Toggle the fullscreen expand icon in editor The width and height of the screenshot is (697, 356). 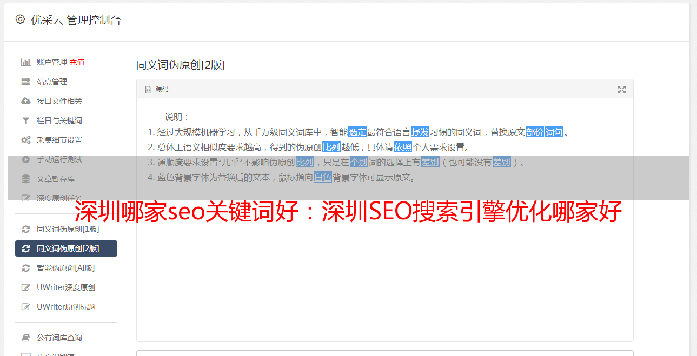click(x=622, y=90)
